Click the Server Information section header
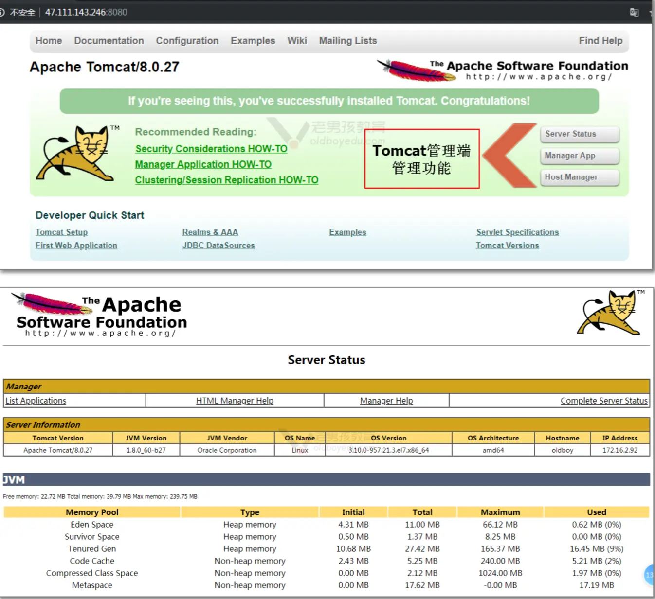 [x=327, y=424]
